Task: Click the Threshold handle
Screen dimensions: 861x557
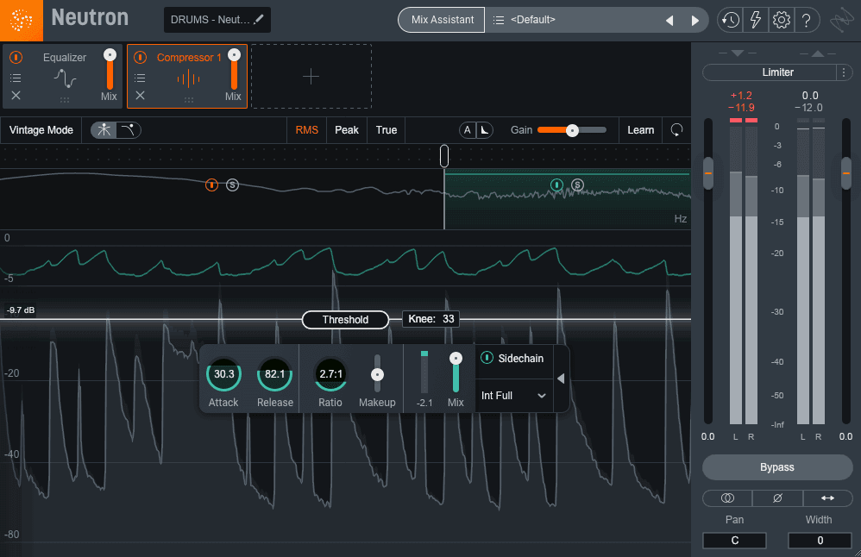Action: click(345, 319)
